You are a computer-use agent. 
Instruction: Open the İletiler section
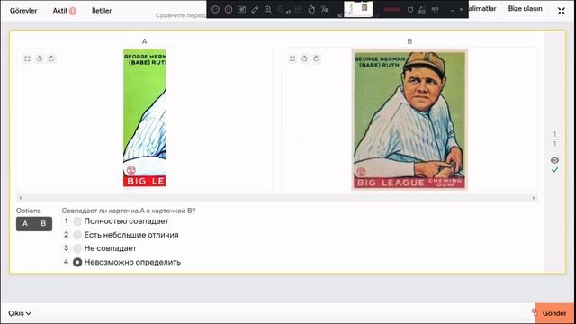[x=102, y=11]
